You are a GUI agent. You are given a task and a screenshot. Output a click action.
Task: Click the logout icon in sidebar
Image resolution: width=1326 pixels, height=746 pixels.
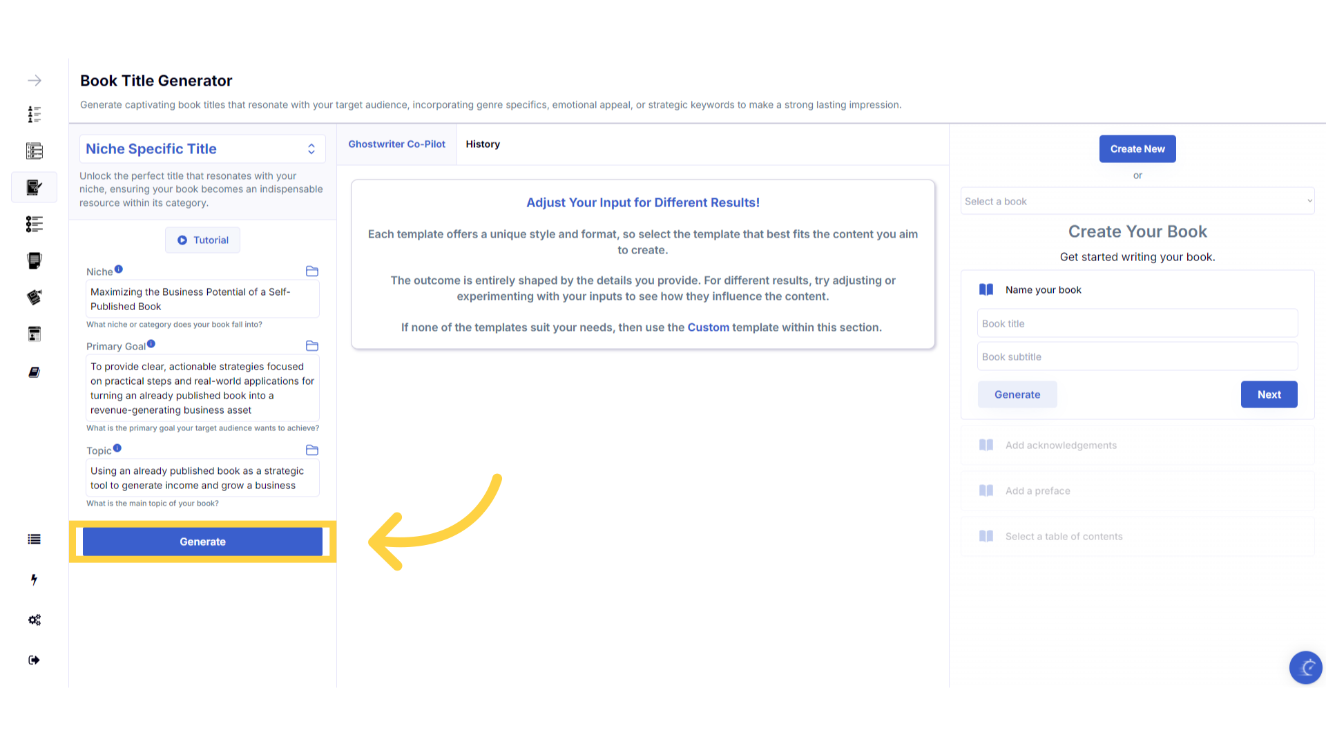pyautogui.click(x=34, y=660)
